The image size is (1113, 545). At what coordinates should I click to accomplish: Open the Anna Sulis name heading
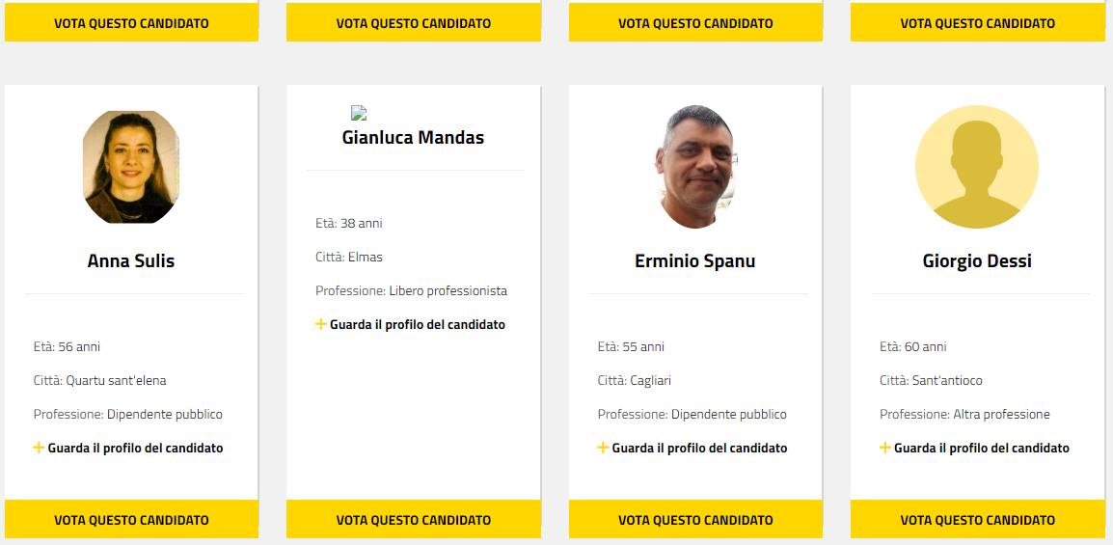(x=131, y=261)
